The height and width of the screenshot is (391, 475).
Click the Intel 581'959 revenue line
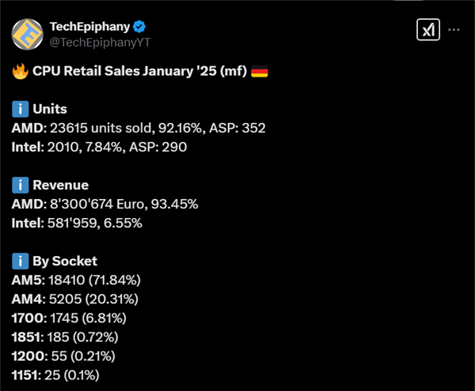(77, 223)
